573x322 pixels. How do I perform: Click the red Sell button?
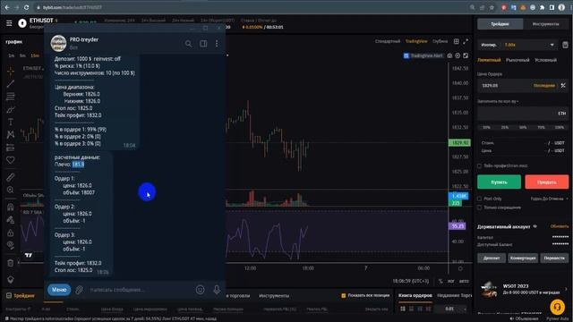(x=547, y=182)
